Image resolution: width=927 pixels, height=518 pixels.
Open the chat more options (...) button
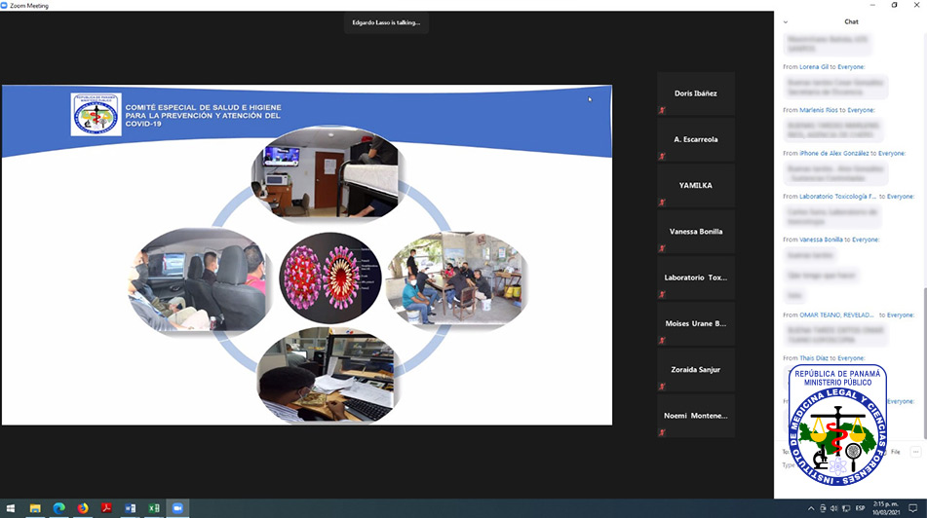click(x=915, y=452)
